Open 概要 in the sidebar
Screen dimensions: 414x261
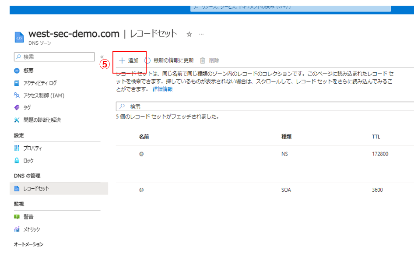(28, 71)
